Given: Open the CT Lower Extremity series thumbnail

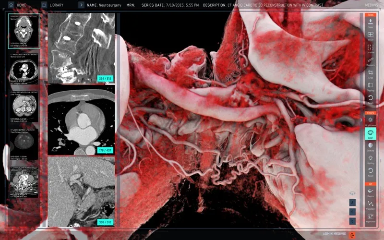Looking at the screenshot, I should [24, 144].
